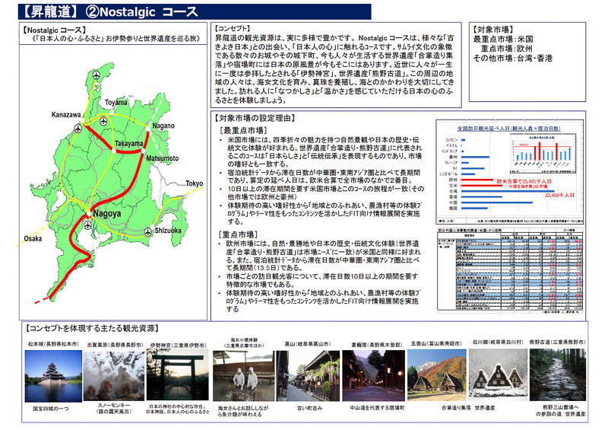Image resolution: width=608 pixels, height=430 pixels.
Task: Click the 【コンセプト】 heading
Action: tap(233, 28)
